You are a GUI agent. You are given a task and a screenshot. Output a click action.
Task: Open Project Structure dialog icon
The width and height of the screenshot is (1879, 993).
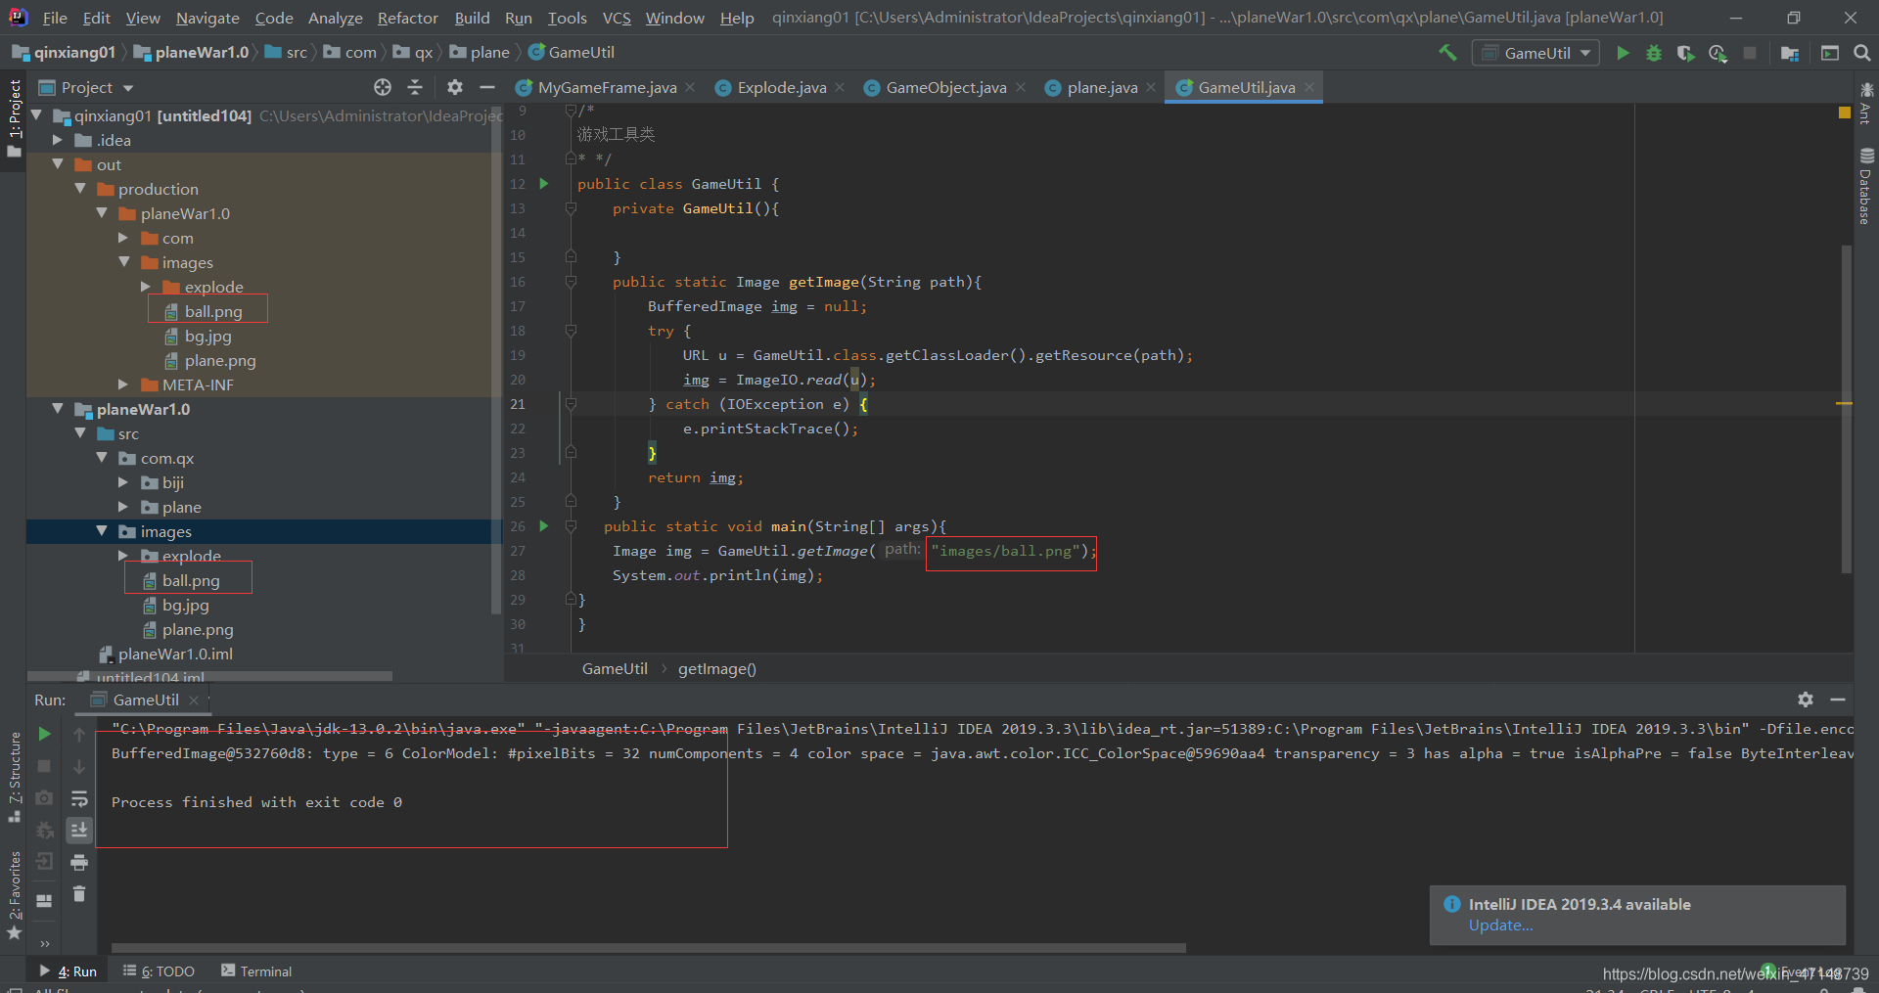pyautogui.click(x=1790, y=53)
